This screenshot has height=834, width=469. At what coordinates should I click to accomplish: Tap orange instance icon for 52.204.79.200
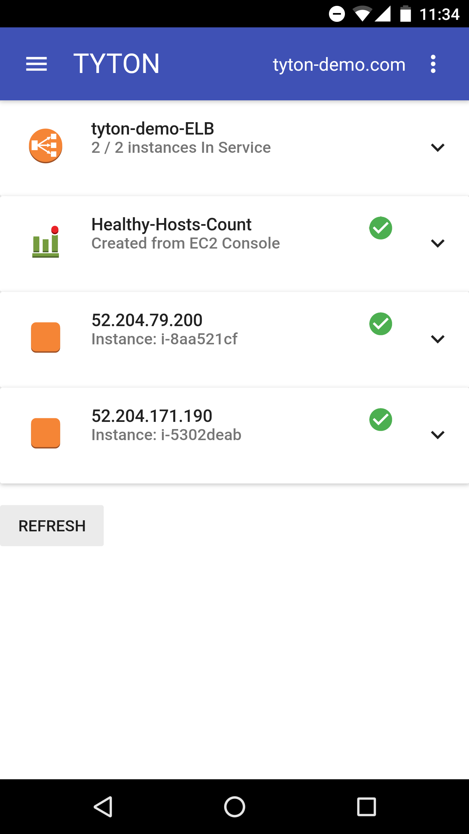click(x=46, y=338)
